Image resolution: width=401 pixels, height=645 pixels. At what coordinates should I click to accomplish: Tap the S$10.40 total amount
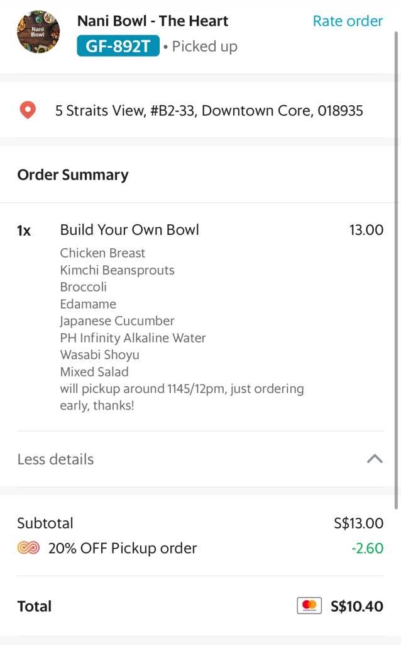pyautogui.click(x=357, y=606)
